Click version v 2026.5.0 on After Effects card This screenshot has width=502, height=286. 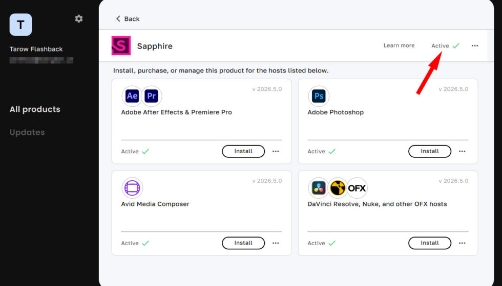(x=267, y=89)
